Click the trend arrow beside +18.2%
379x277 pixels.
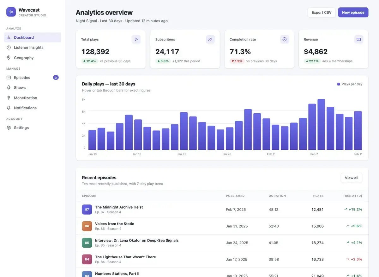(x=346, y=209)
